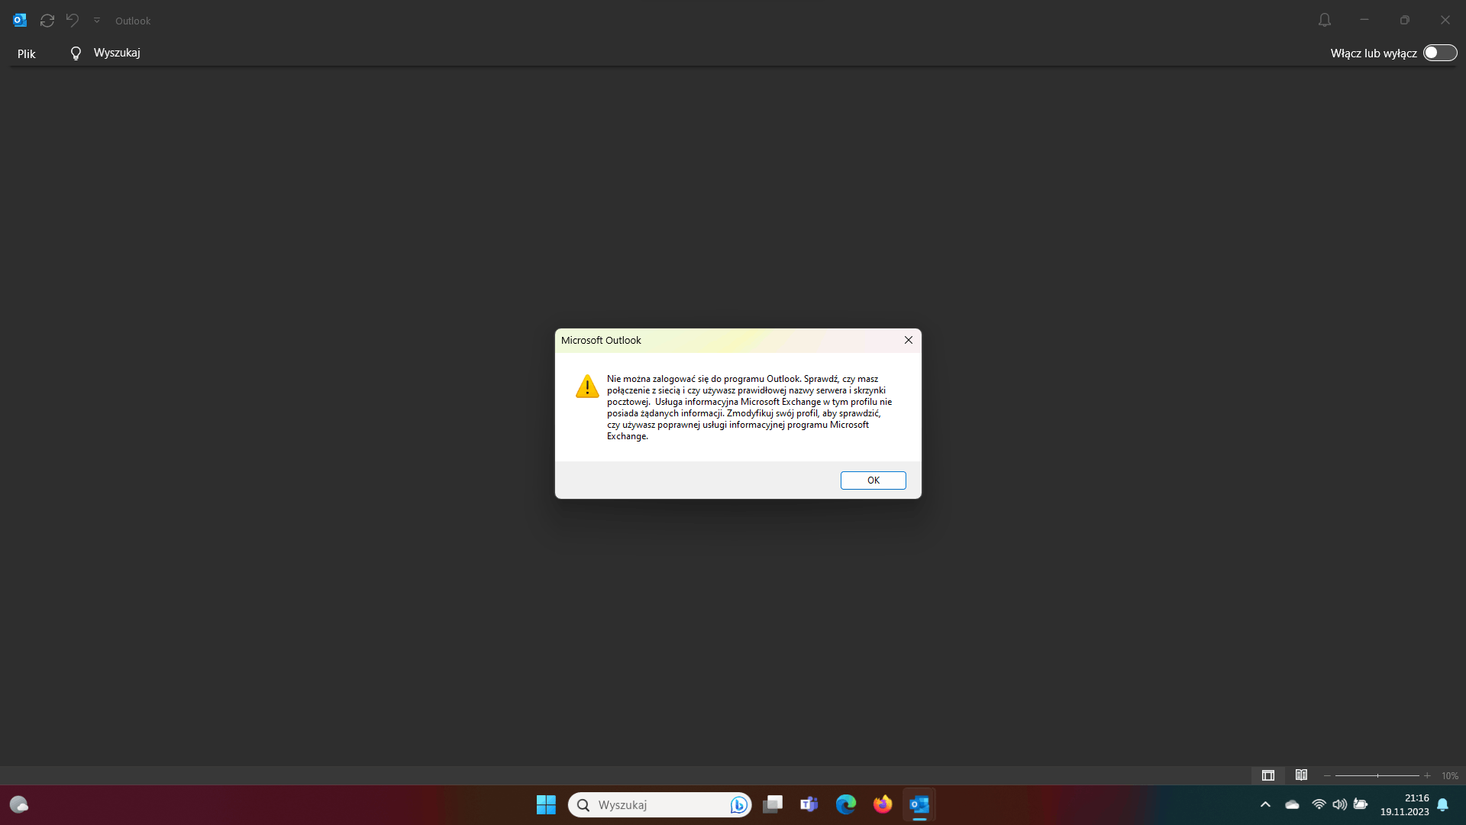This screenshot has height=825, width=1466.
Task: Click the zoom out minus button
Action: coord(1327,775)
